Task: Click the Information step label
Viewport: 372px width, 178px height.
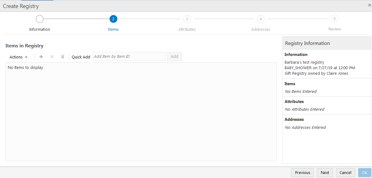Action: coord(40,30)
